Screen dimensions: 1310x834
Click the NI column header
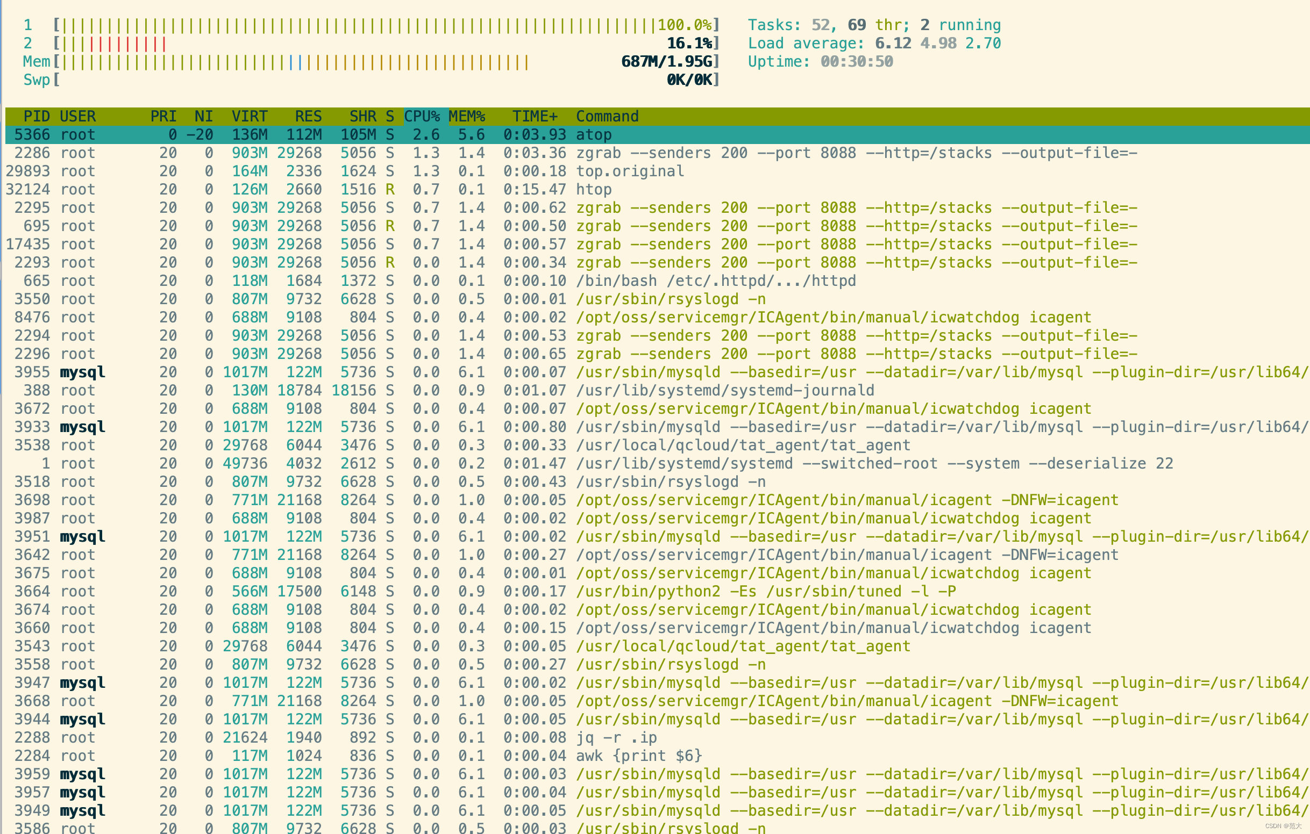[204, 117]
